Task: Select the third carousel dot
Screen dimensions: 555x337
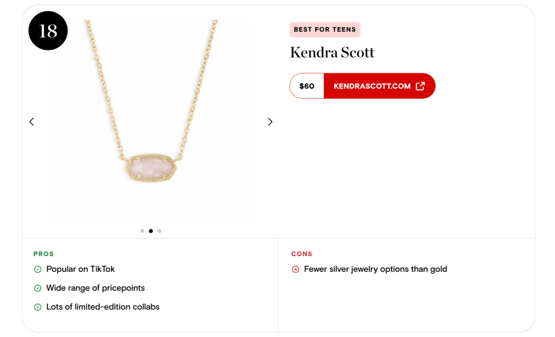Action: click(x=160, y=231)
